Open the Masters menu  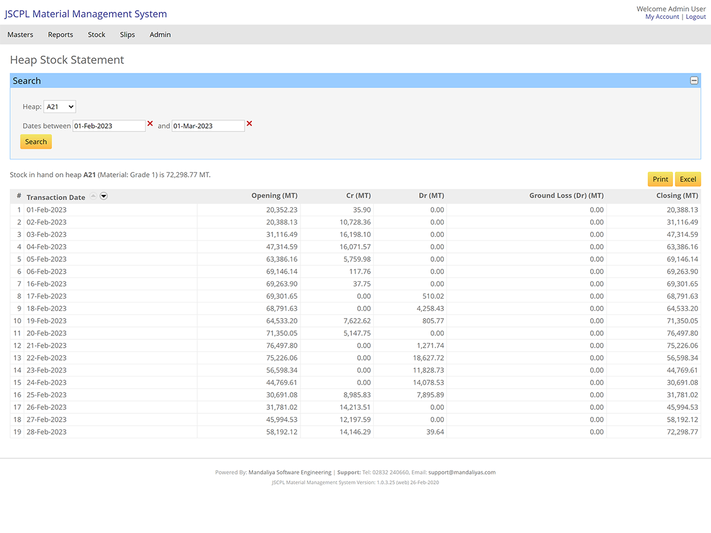pyautogui.click(x=20, y=34)
